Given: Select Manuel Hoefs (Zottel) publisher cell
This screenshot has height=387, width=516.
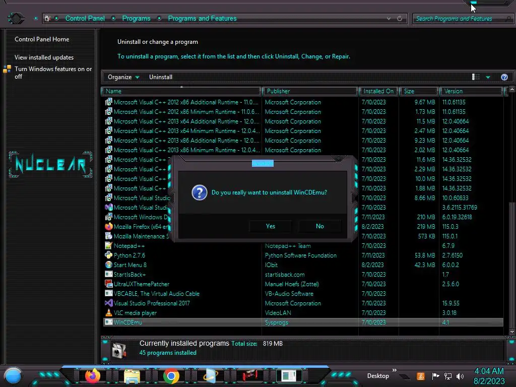Looking at the screenshot, I should click(x=292, y=284).
